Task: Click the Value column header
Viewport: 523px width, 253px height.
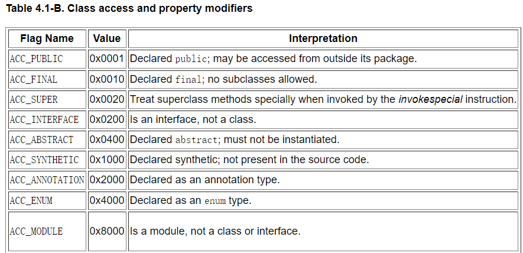Action: coord(107,38)
